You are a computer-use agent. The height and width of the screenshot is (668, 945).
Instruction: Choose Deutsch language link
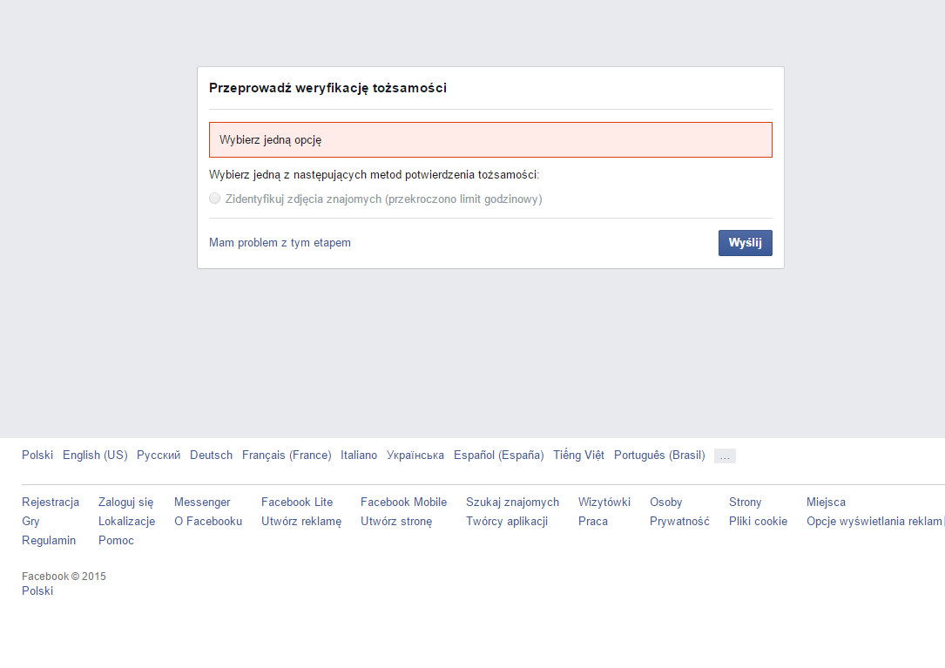pyautogui.click(x=211, y=455)
